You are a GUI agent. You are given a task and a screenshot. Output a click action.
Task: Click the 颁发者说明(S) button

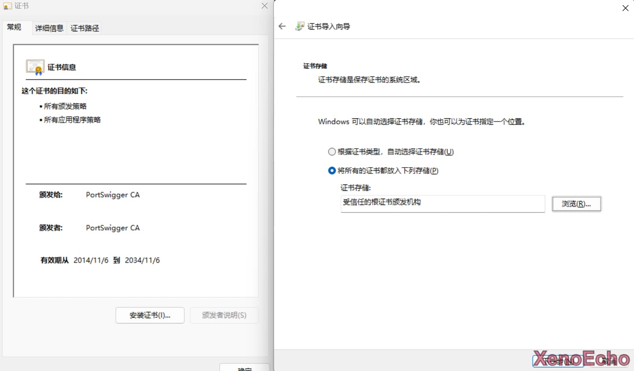[224, 315]
